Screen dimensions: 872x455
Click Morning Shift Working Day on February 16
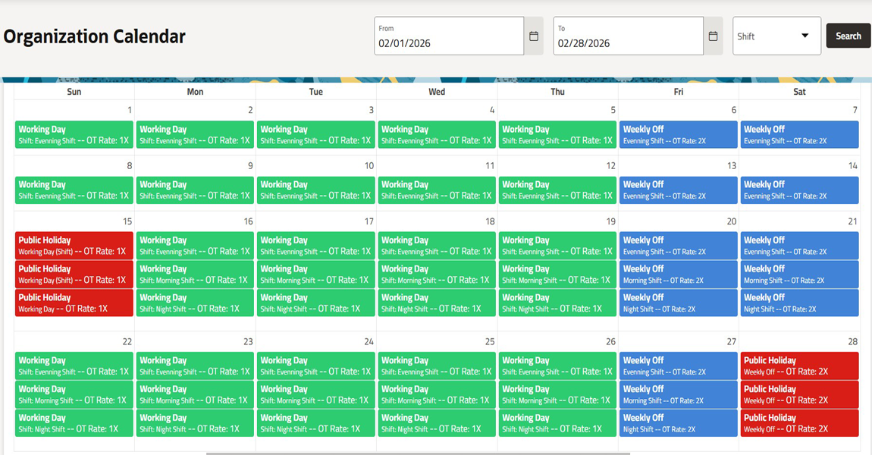(x=195, y=274)
